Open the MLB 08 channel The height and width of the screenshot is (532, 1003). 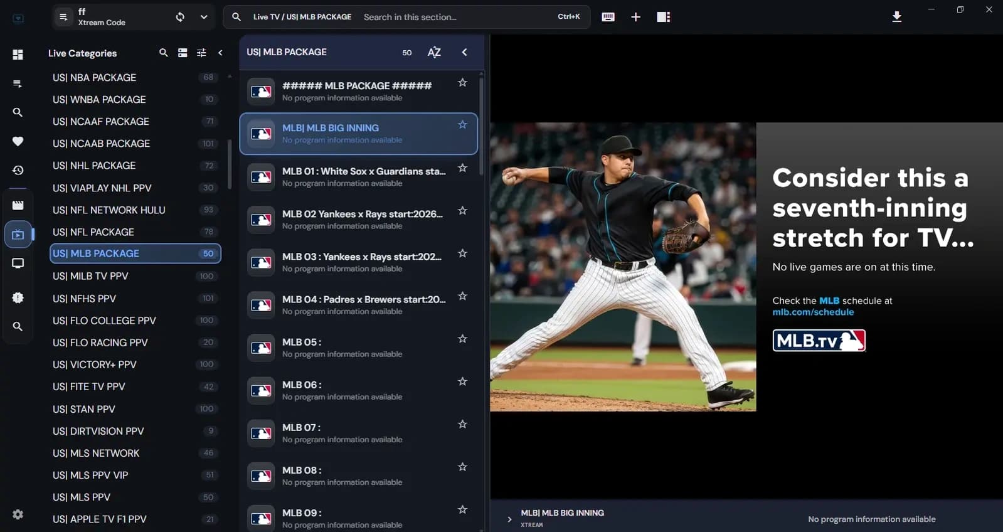pyautogui.click(x=358, y=476)
